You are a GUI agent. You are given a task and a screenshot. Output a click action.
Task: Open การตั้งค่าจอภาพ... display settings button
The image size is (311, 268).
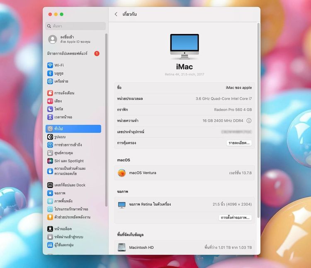[235, 218]
